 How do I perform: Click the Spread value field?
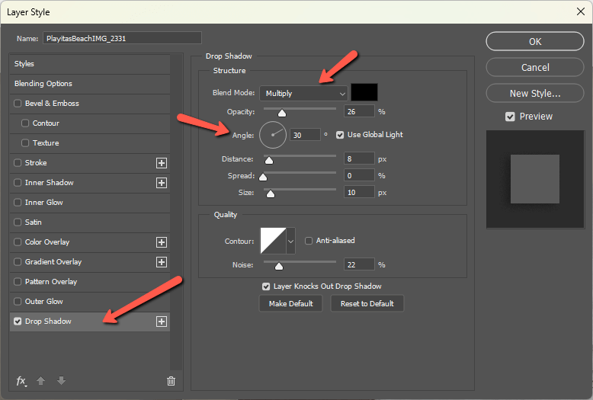[x=359, y=175]
